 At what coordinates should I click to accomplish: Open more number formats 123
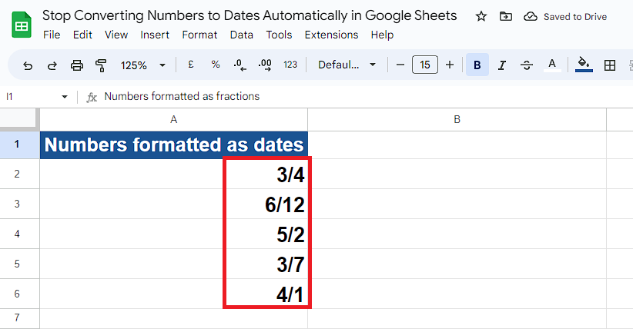[290, 65]
